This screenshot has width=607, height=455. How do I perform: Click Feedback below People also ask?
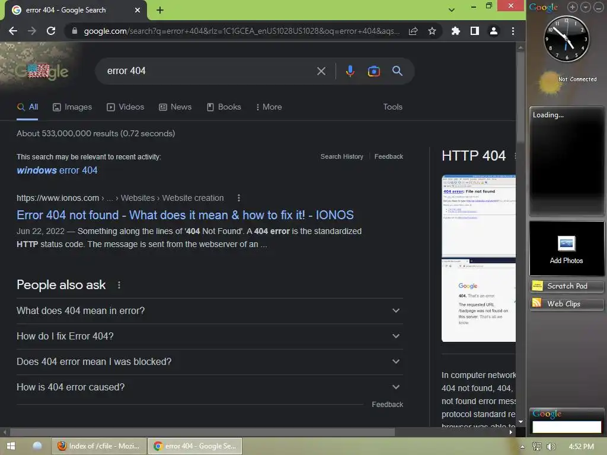pyautogui.click(x=387, y=404)
